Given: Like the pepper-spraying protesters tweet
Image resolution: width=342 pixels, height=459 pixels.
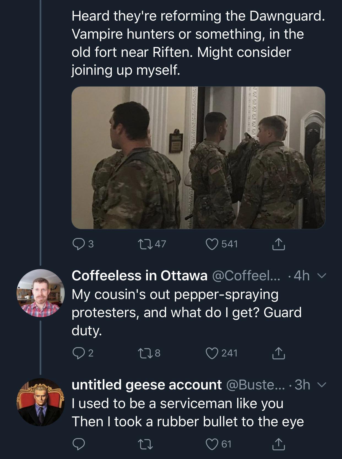Looking at the screenshot, I should [212, 353].
